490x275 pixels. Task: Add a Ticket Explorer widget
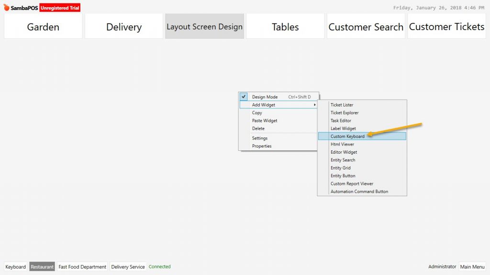click(362, 113)
